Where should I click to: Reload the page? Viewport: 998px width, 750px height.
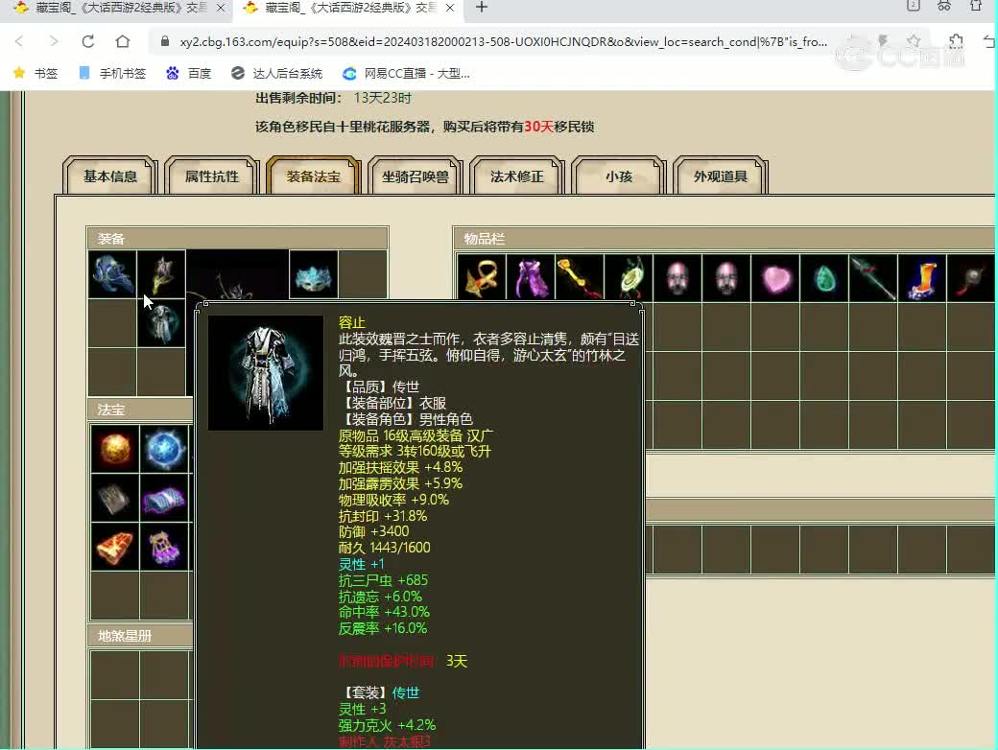point(88,41)
